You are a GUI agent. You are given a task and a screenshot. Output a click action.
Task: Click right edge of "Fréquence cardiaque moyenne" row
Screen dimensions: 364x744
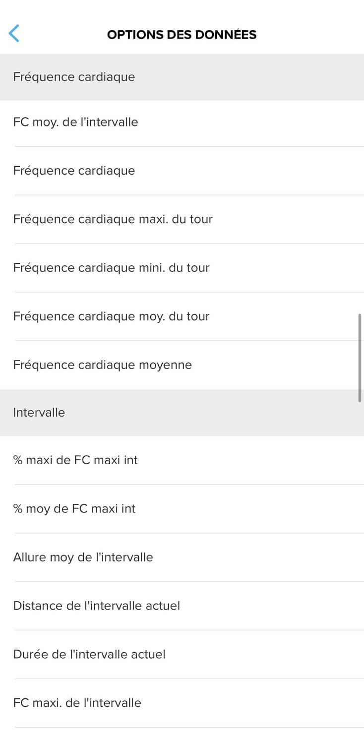(337, 365)
